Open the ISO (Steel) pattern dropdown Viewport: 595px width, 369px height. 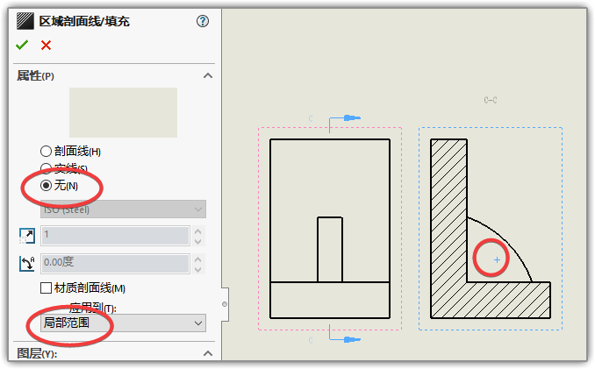(123, 209)
